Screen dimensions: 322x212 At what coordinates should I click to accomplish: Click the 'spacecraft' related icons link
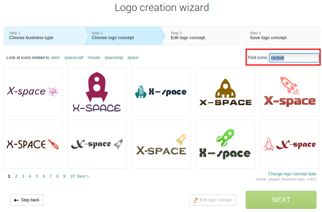point(74,58)
